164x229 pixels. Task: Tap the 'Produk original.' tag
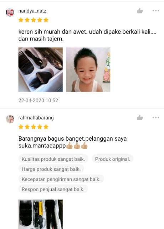113,159
